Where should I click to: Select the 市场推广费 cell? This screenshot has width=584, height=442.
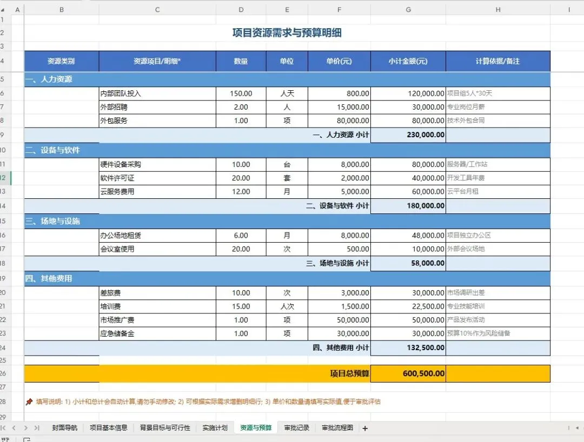pyautogui.click(x=157, y=320)
